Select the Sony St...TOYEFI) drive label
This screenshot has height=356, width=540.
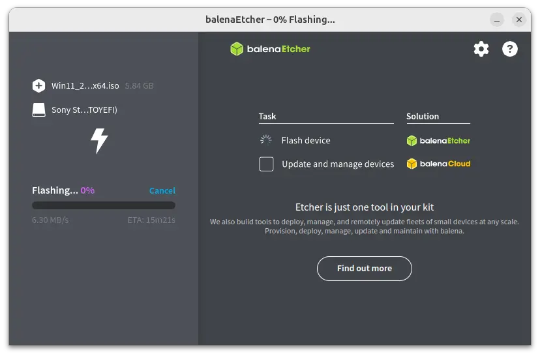pos(84,110)
